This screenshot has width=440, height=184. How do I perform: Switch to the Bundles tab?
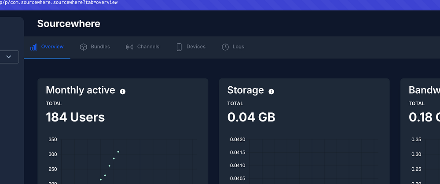[x=95, y=47]
